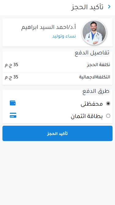
Task: Click the محفظتى payment label
Action: tap(92, 104)
